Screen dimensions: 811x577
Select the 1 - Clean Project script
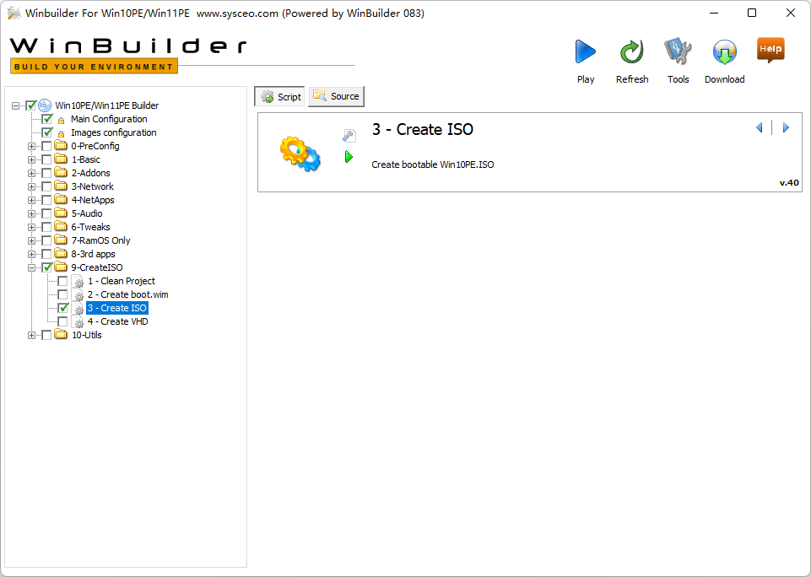click(x=122, y=281)
